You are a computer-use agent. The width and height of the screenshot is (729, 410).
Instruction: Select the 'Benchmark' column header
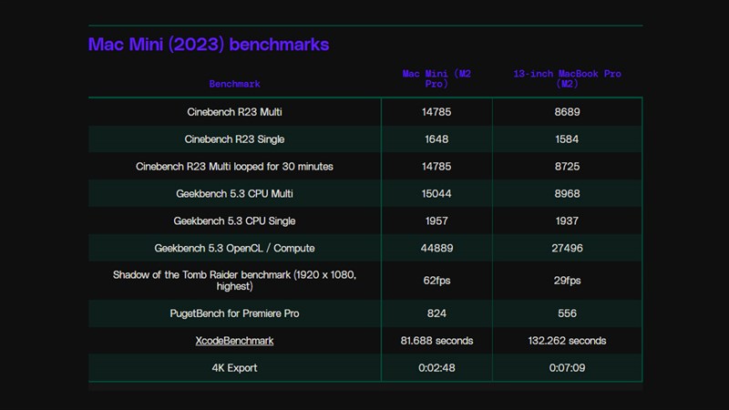(234, 84)
